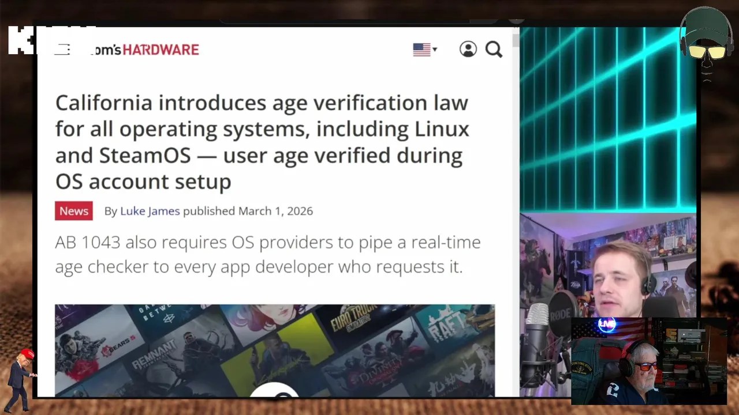Click the page scrollbar thumb

[515, 40]
